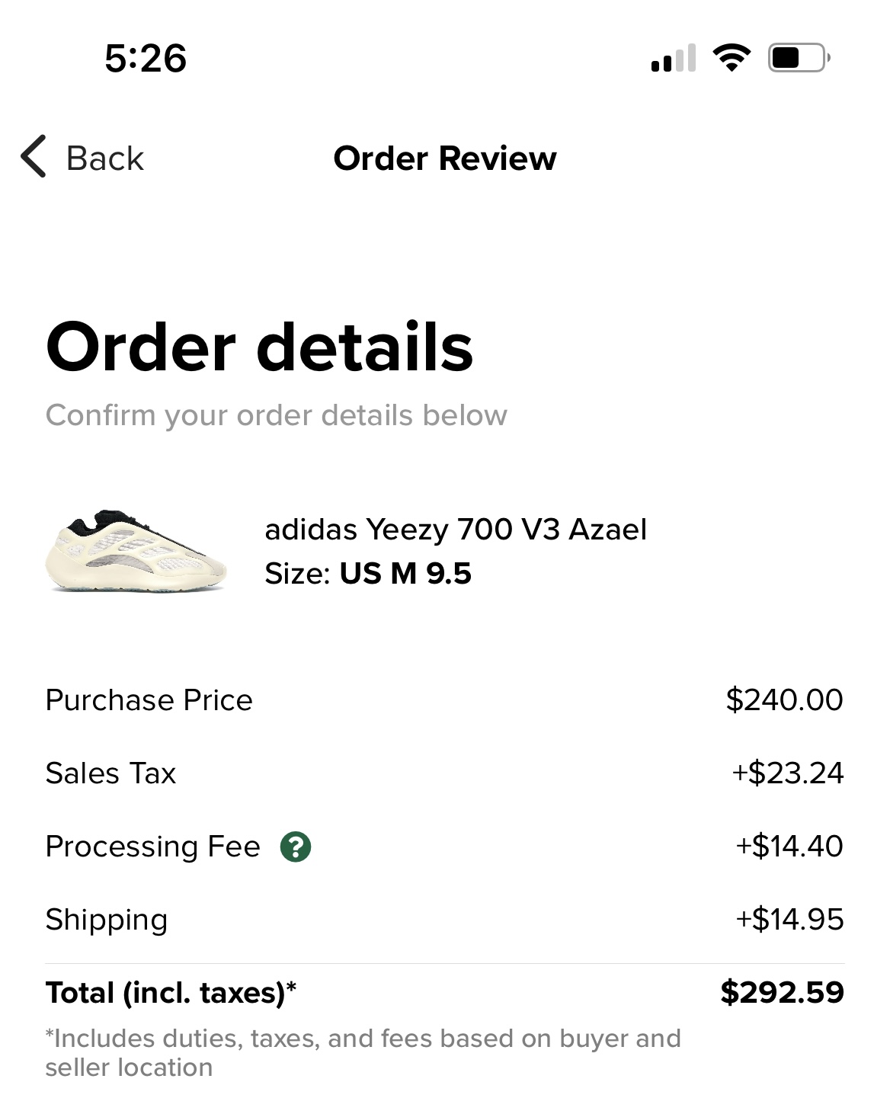890x1098 pixels.
Task: Click the +$23.24 sales tax amount
Action: point(787,773)
